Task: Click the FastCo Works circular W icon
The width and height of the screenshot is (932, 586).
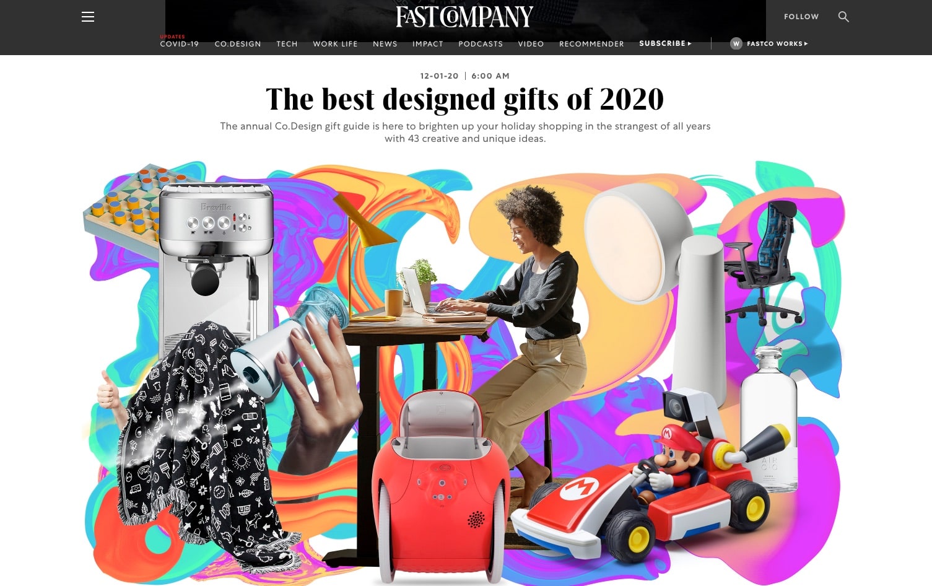Action: point(736,43)
